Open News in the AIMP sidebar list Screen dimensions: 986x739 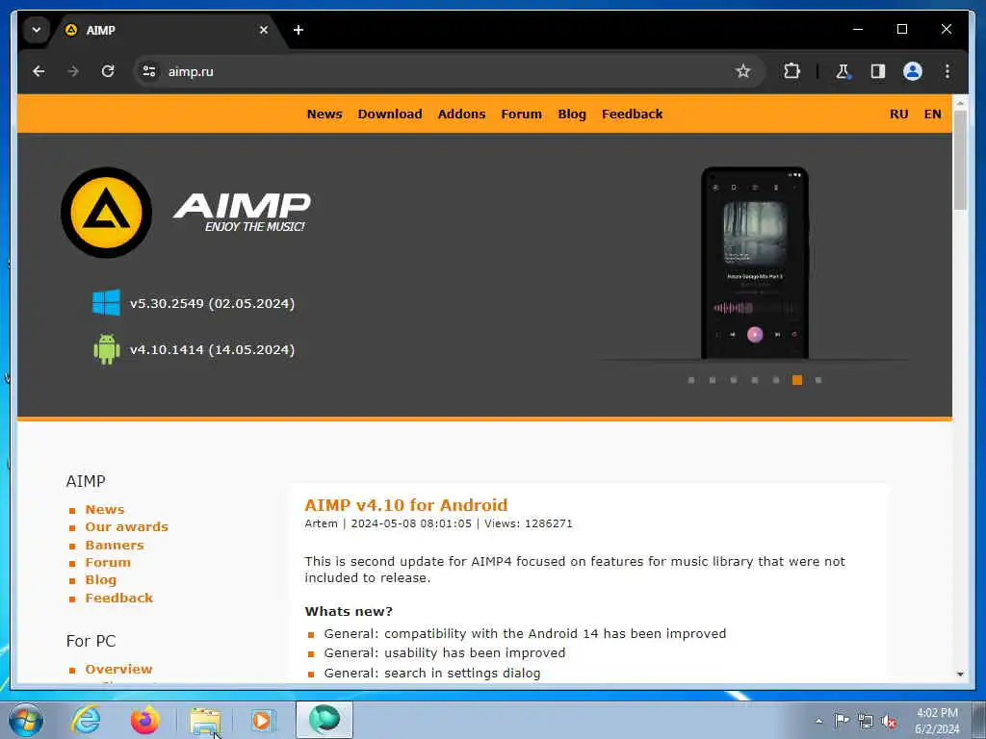click(x=105, y=510)
